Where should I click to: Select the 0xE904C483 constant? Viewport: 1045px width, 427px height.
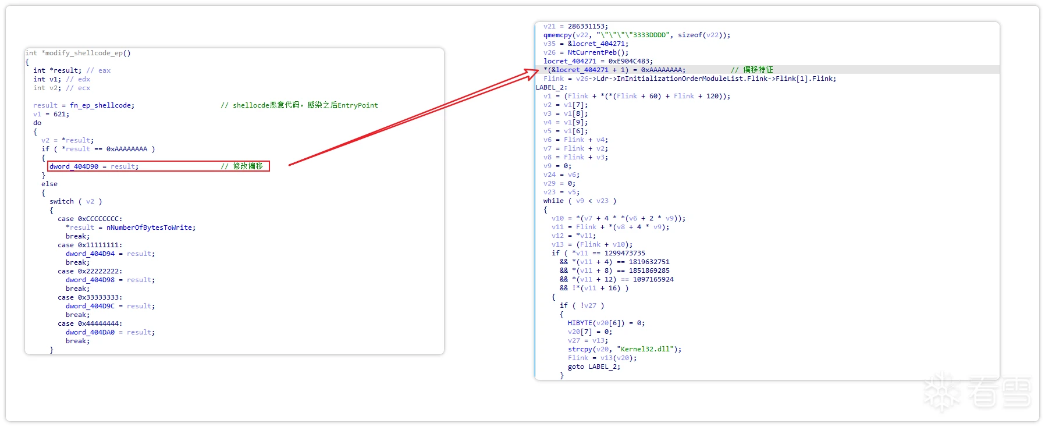[x=631, y=61]
